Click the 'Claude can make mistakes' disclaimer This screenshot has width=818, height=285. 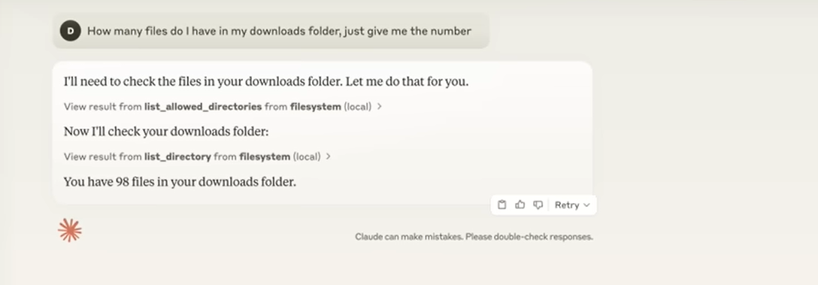click(474, 236)
